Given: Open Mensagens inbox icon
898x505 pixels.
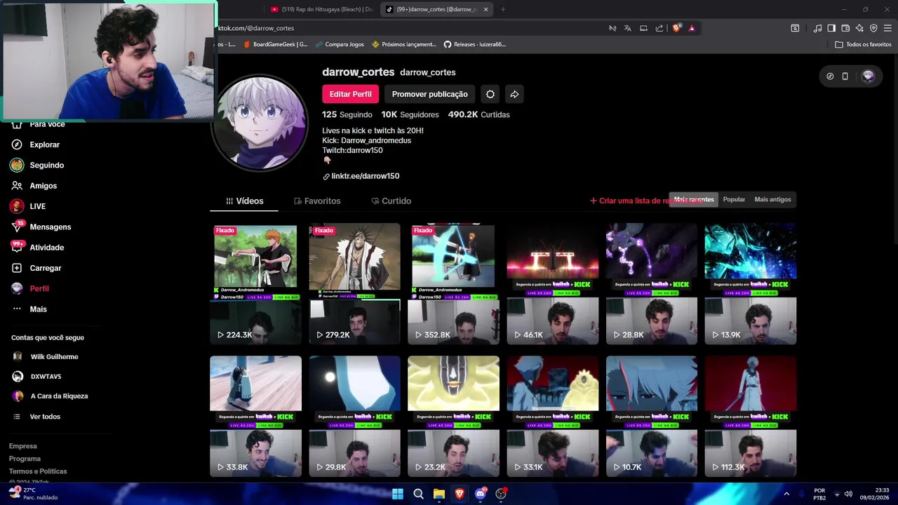Looking at the screenshot, I should pos(17,227).
